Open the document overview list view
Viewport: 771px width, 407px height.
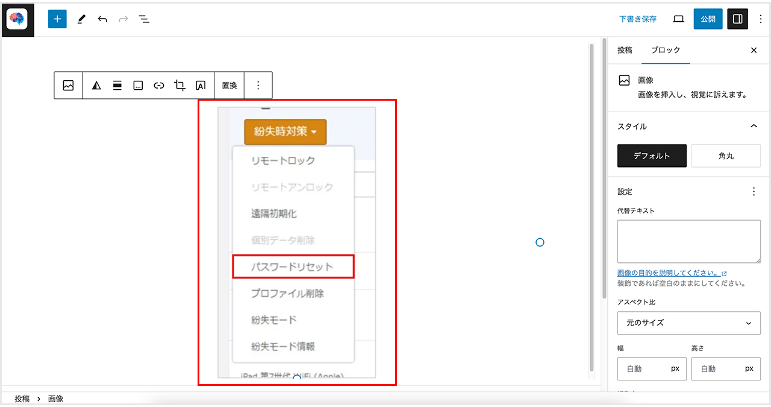click(144, 19)
